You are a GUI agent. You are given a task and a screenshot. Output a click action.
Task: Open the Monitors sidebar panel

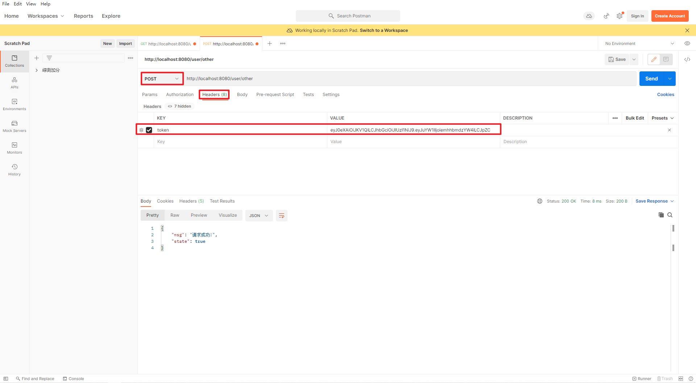point(14,148)
